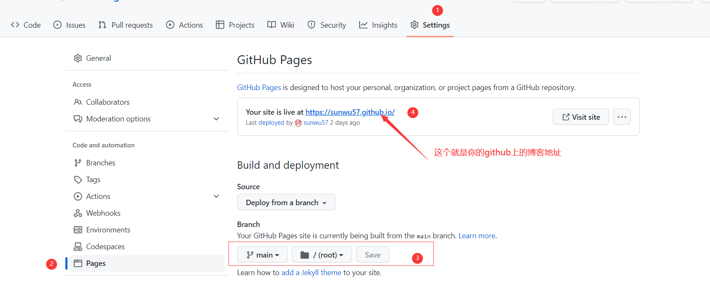Click the Projects table icon
The width and height of the screenshot is (710, 286).
[x=220, y=25]
